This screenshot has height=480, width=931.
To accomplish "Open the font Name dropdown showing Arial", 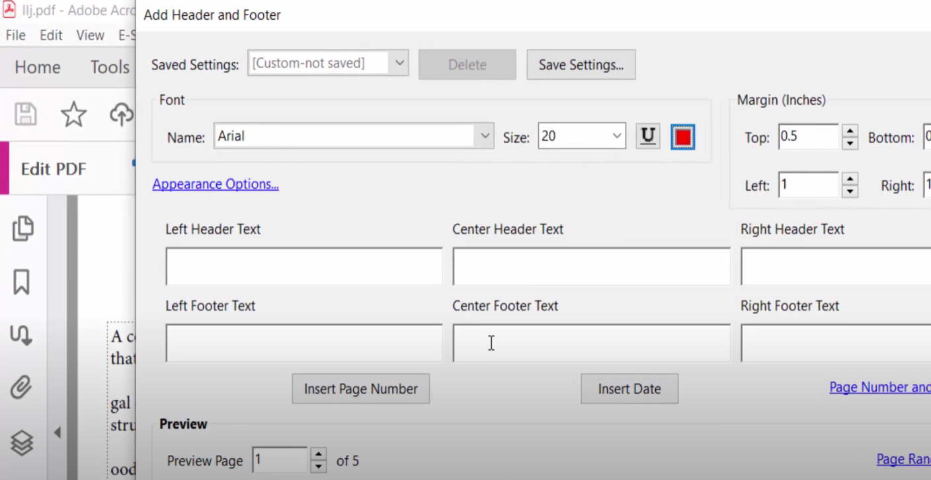I will coord(485,135).
